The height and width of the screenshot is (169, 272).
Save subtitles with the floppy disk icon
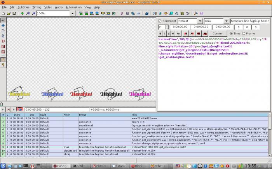coord(14,14)
